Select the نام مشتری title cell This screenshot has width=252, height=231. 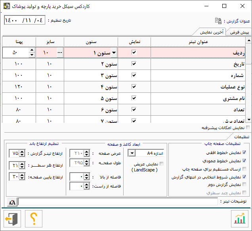pos(198,98)
